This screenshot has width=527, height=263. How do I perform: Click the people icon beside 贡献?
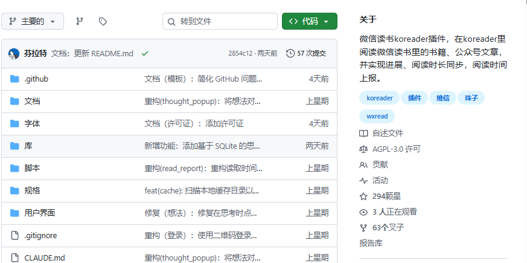tap(363, 164)
